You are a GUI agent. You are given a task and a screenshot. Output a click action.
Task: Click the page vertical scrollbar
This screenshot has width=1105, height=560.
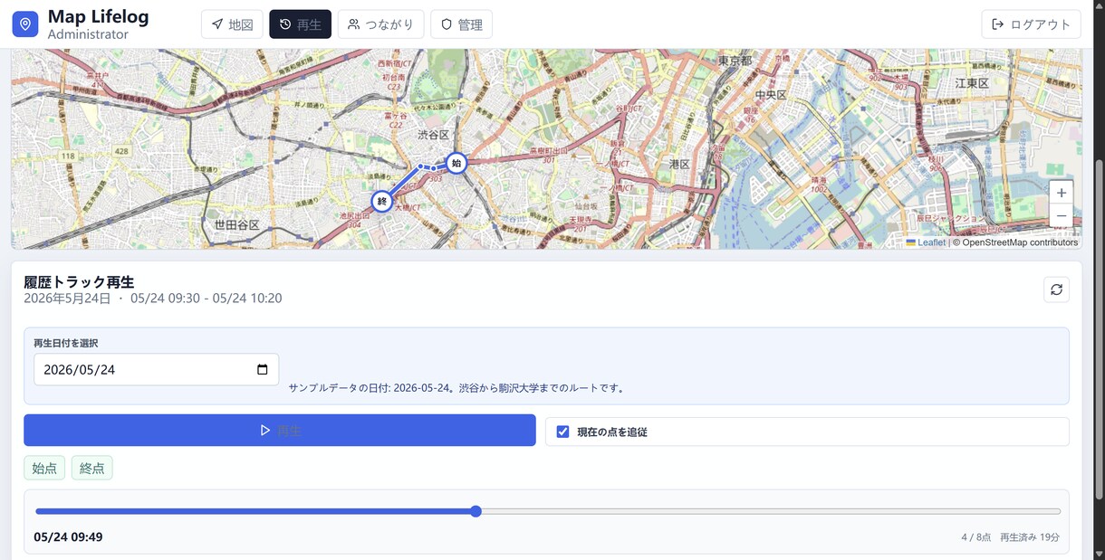1099,330
